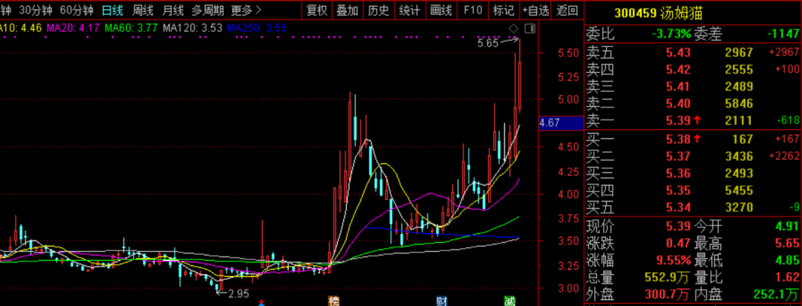
Task: Click the 叠加 overlay button
Action: point(348,10)
